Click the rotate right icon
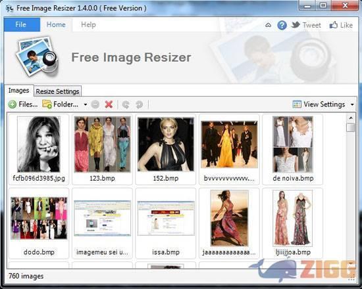362x289 pixels. pyautogui.click(x=140, y=104)
